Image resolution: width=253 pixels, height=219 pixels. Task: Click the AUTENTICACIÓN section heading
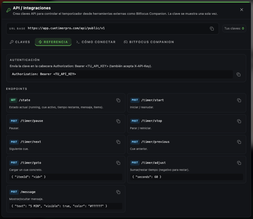(25, 60)
